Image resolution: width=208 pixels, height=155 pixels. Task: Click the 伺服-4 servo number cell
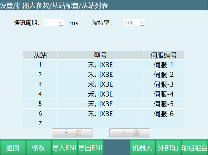click(164, 94)
